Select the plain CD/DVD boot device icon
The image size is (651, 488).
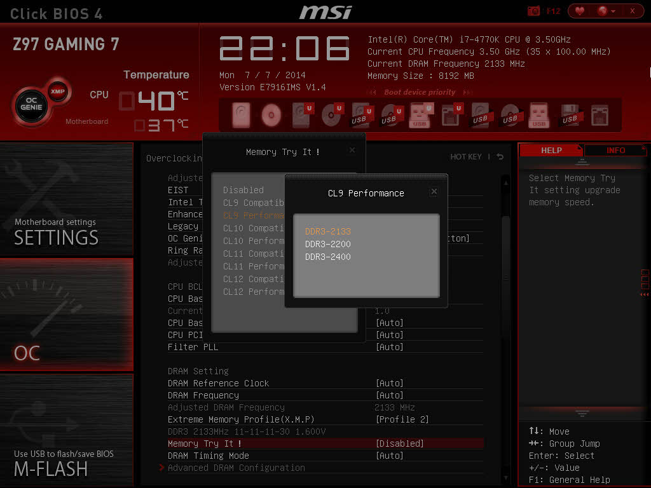coord(271,115)
